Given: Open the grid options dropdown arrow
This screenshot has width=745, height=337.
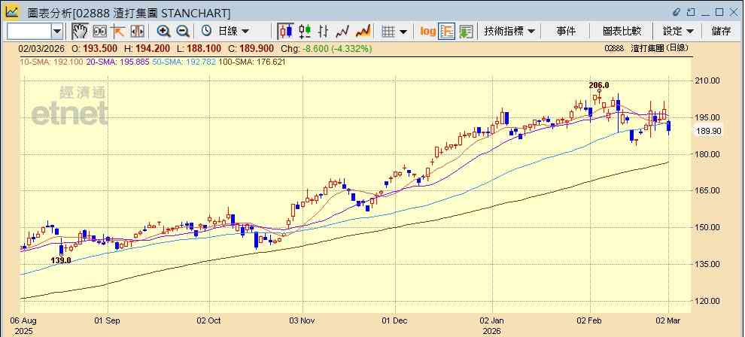Looking at the screenshot, I should coord(403,32).
